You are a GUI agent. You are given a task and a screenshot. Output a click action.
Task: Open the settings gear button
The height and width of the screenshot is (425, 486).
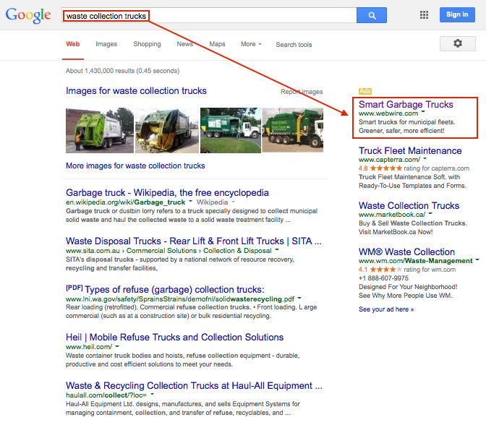point(458,43)
